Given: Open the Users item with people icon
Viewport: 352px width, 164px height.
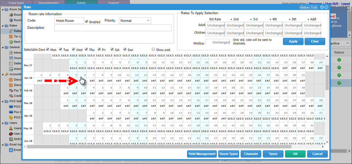Looking at the screenshot, I should click(x=15, y=128).
